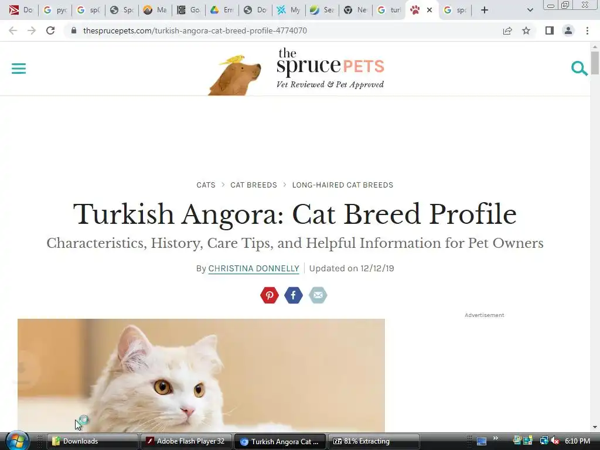Click the page vertical scrollbar thumb

pyautogui.click(x=595, y=63)
